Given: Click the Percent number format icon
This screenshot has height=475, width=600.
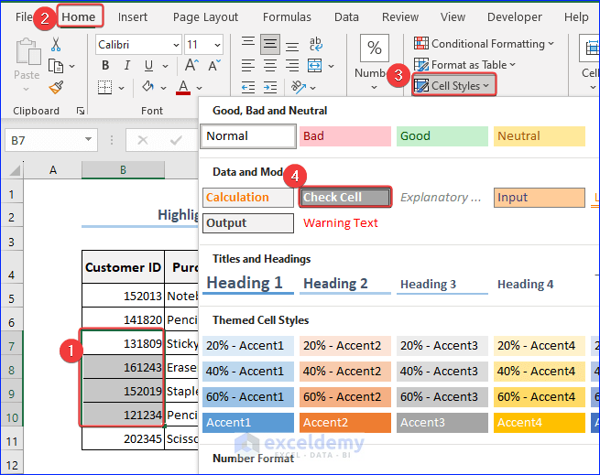Looking at the screenshot, I should tap(374, 48).
